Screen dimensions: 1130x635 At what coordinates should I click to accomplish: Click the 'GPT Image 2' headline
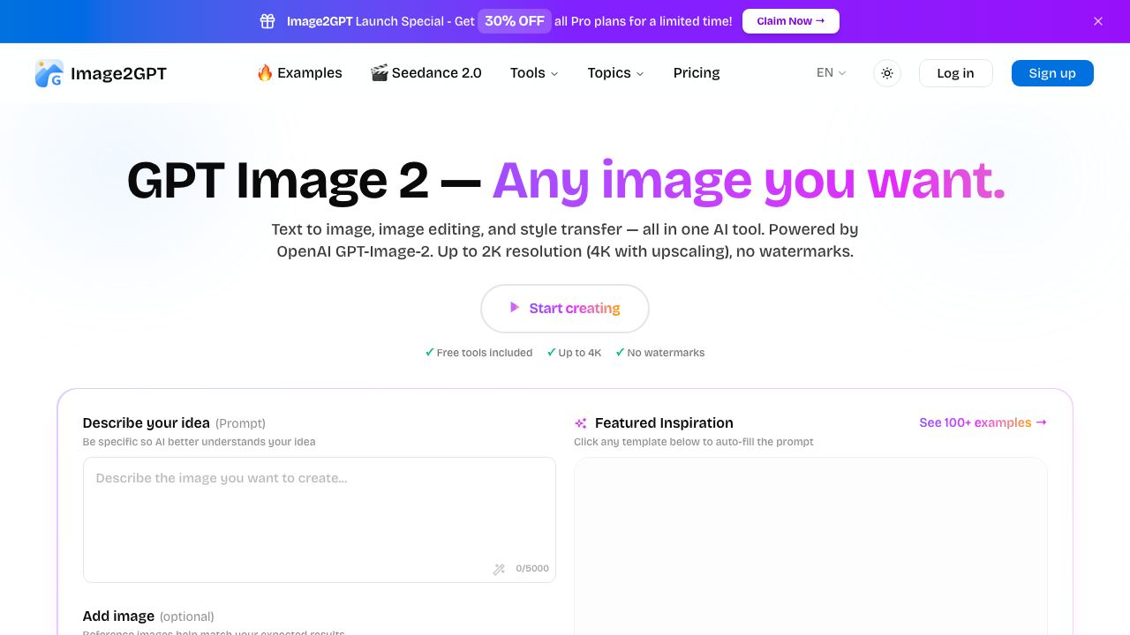[x=278, y=180]
